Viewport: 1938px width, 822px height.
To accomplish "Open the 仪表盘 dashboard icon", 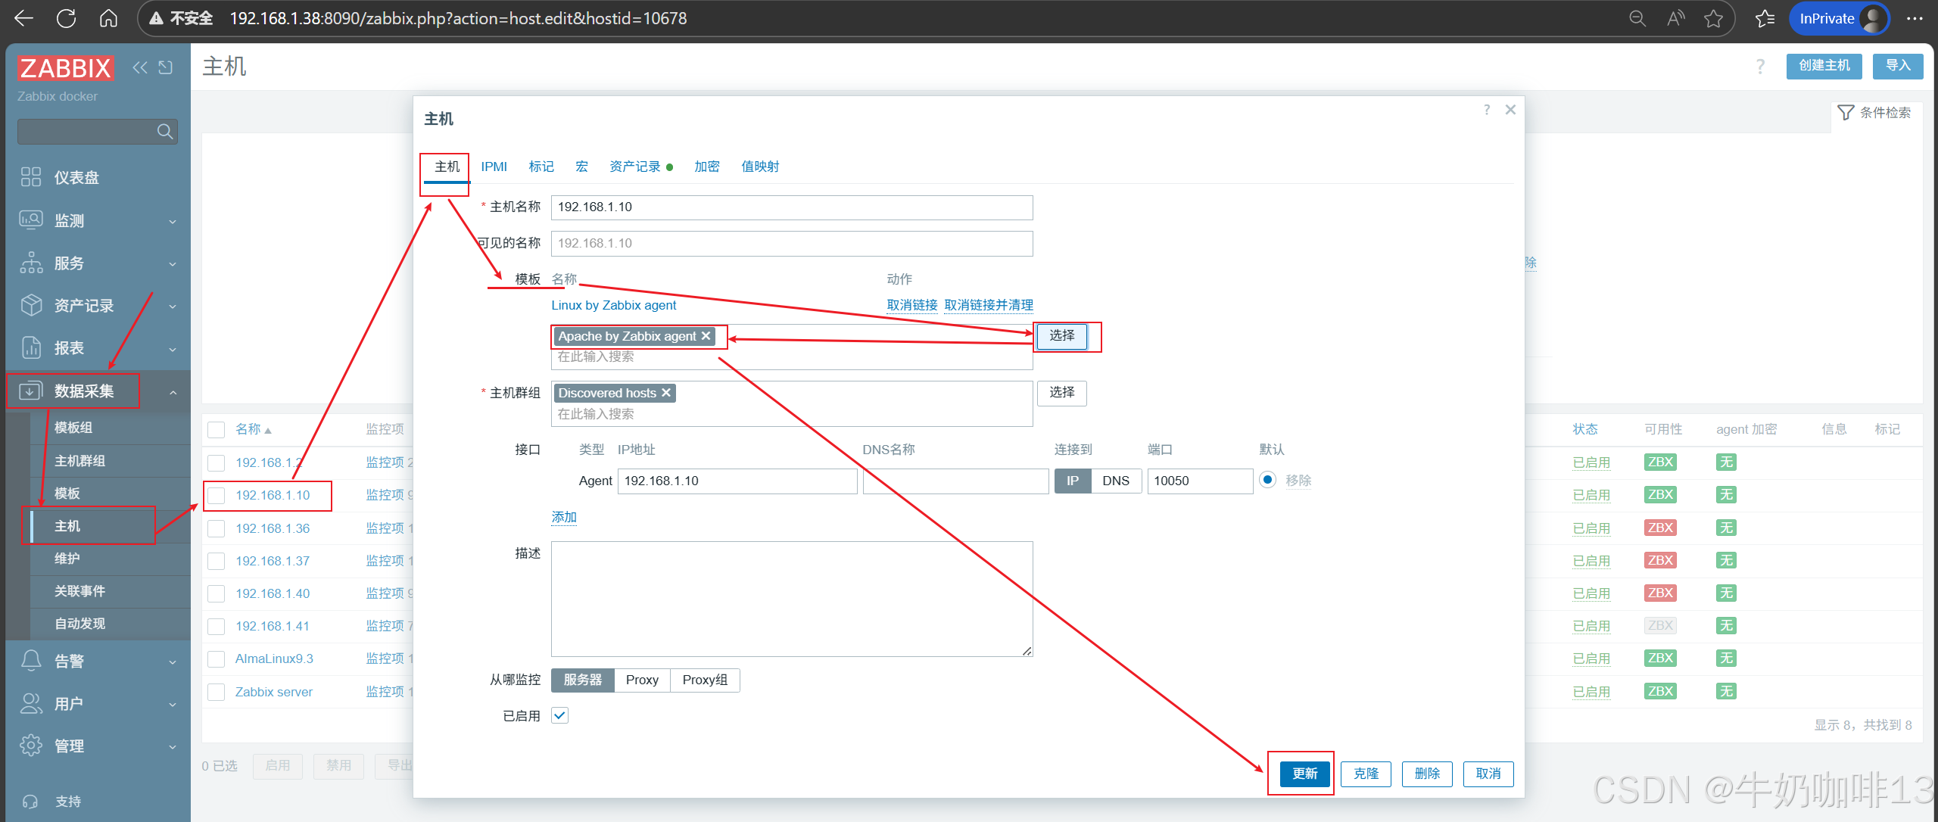I will pos(31,177).
